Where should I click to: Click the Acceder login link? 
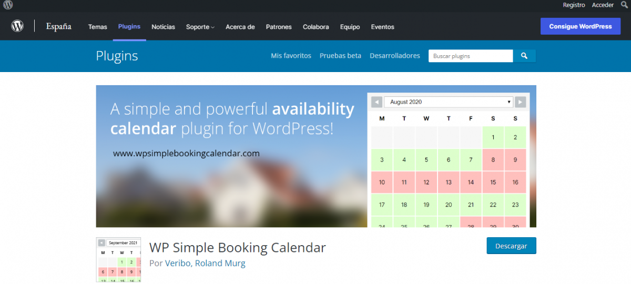click(x=603, y=5)
